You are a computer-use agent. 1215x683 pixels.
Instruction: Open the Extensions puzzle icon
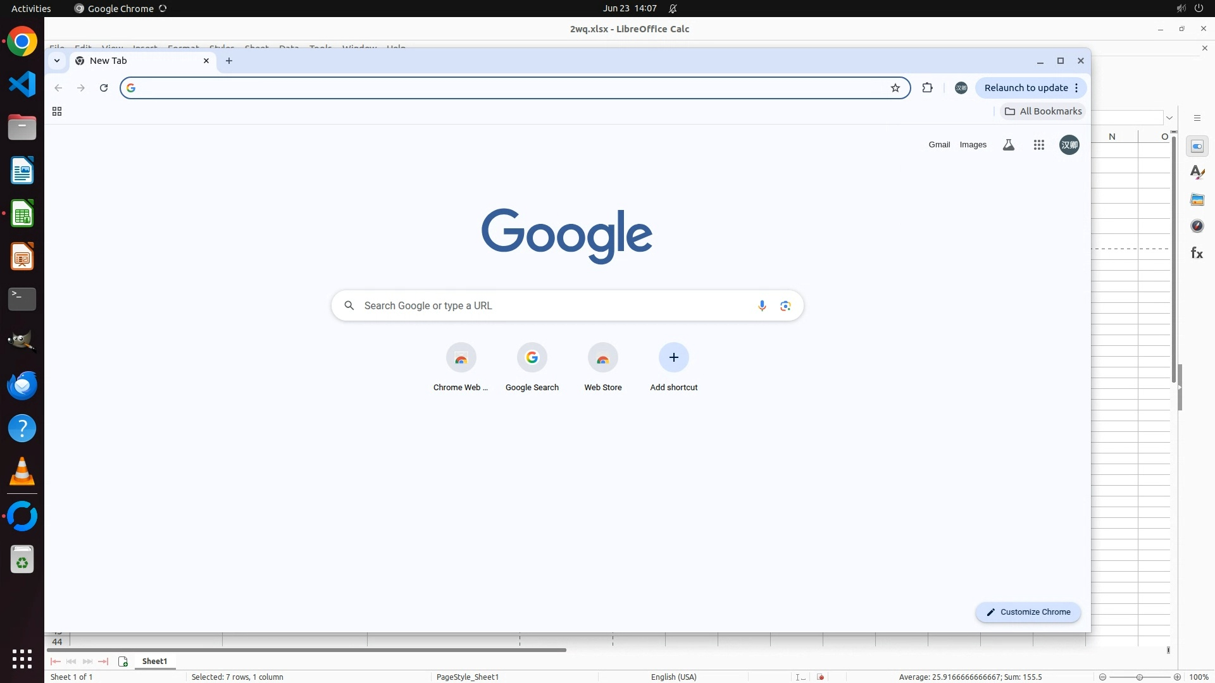927,88
